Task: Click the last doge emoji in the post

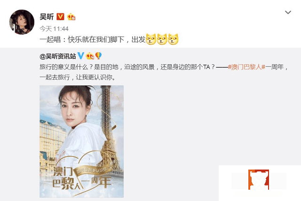Action: pyautogui.click(x=173, y=39)
